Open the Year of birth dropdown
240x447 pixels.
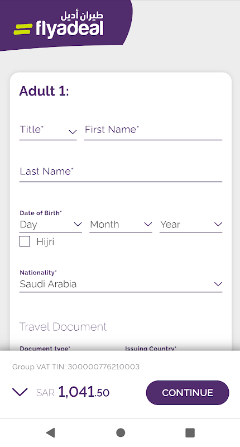191,225
